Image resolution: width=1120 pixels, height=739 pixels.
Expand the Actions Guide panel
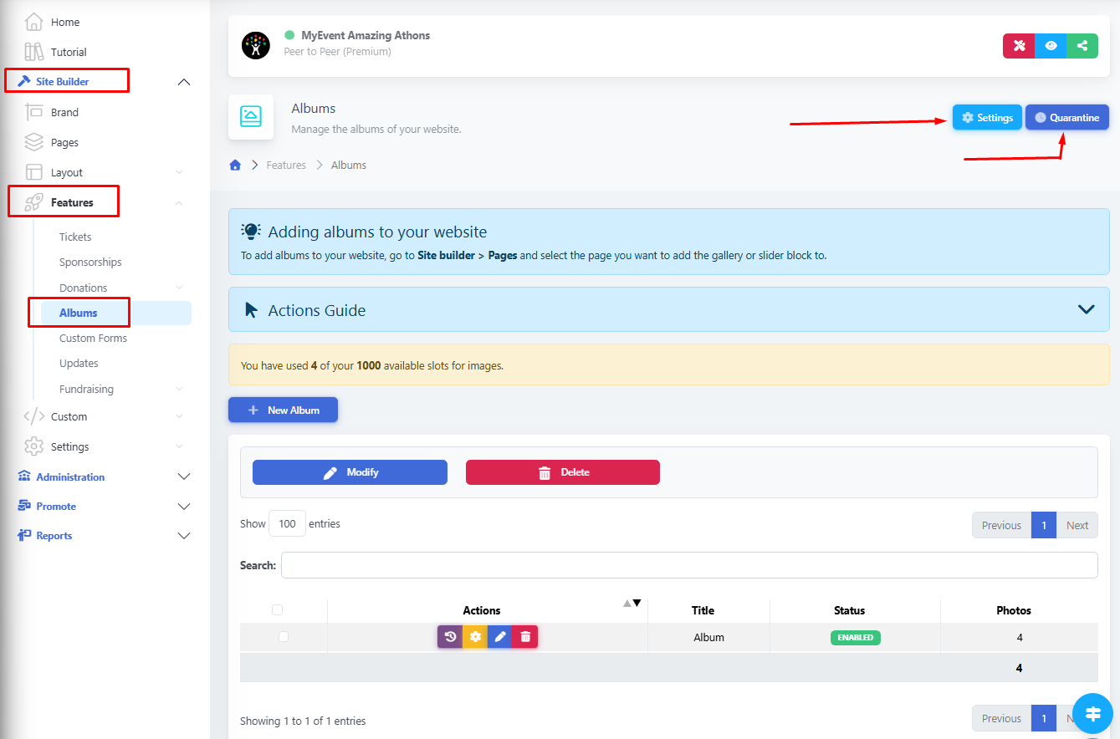point(1086,309)
